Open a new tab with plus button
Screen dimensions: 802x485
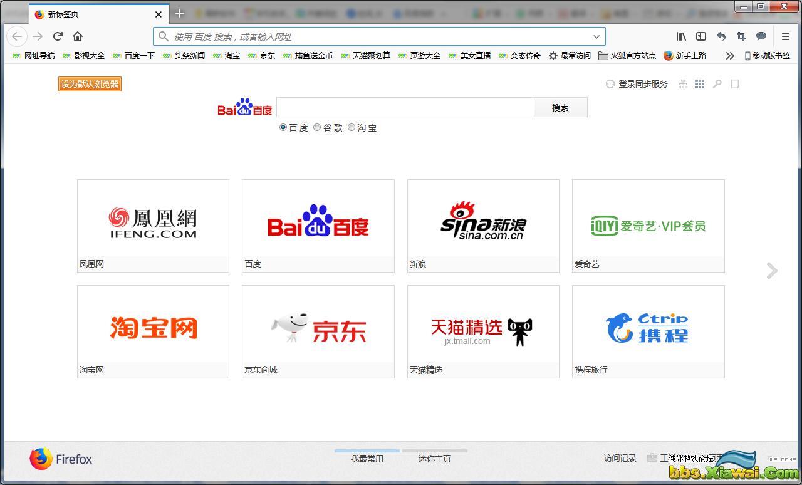point(180,13)
